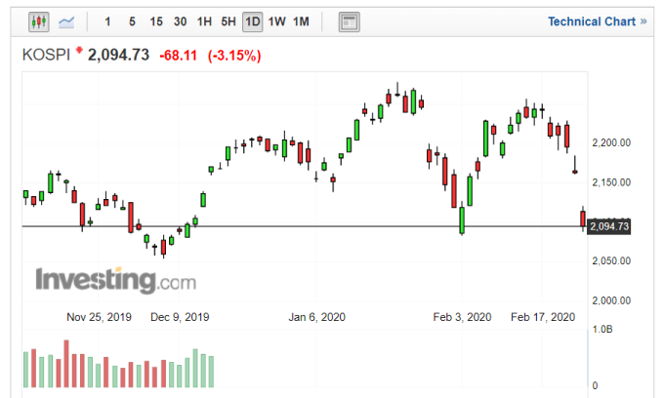The height and width of the screenshot is (398, 664).
Task: Click the tallest red volume bar
Action: (x=66, y=364)
